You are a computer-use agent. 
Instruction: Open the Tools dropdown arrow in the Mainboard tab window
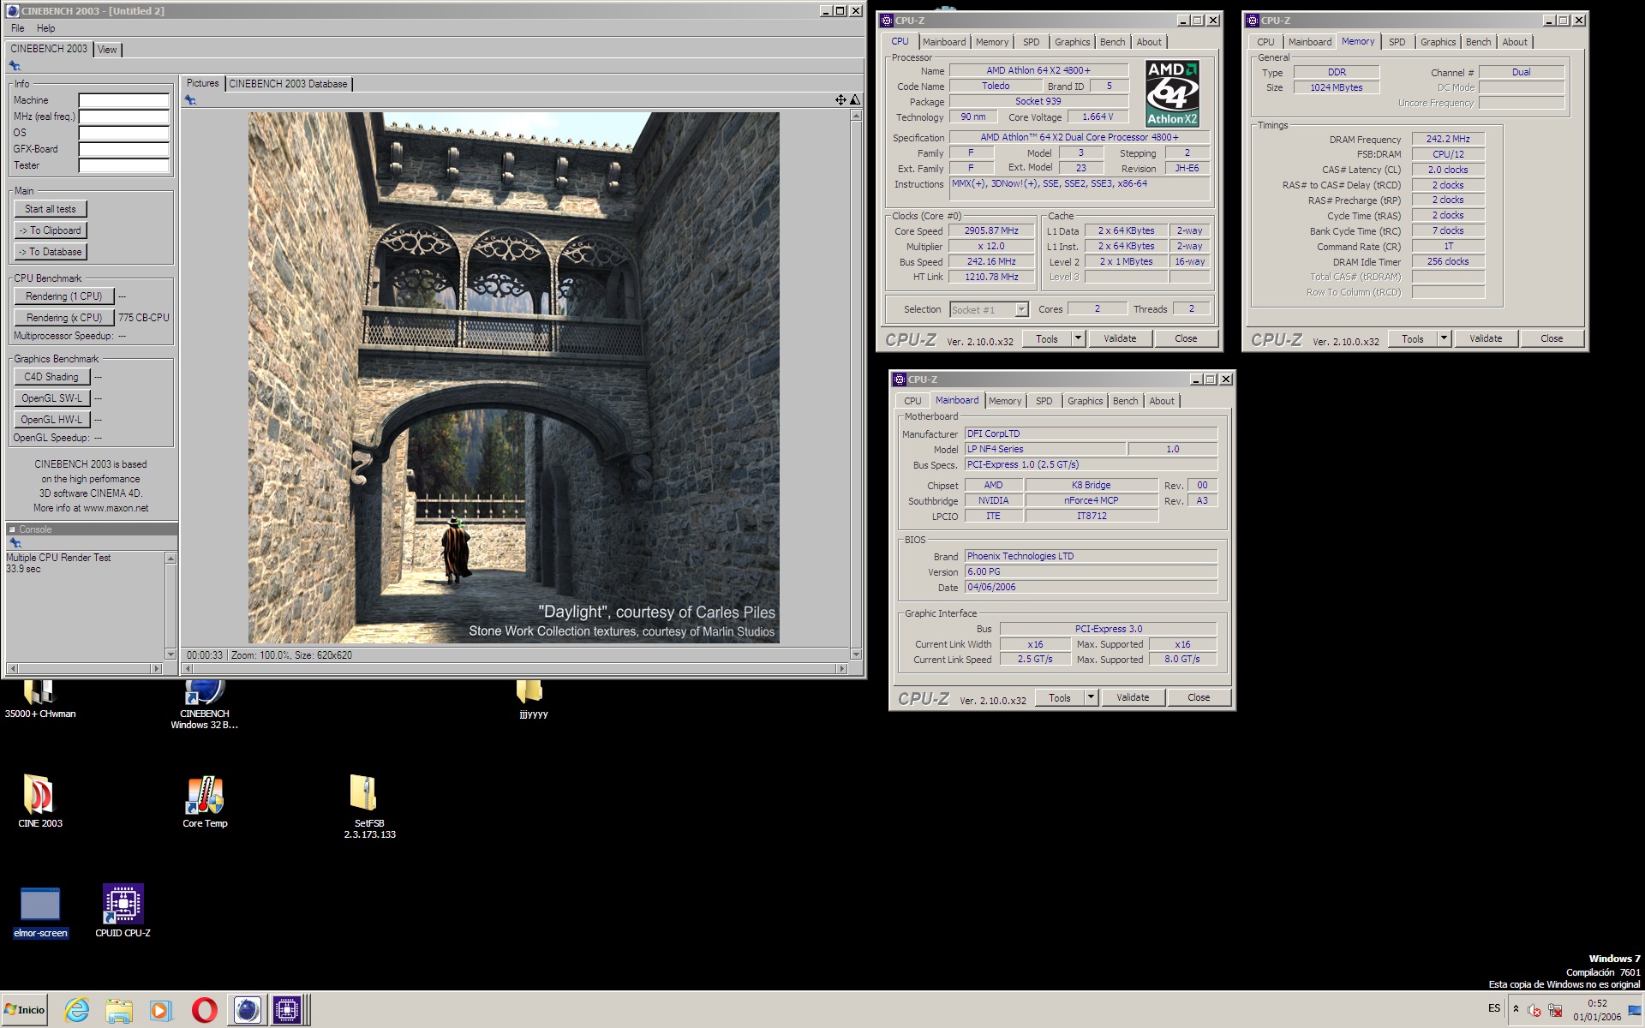point(1091,697)
